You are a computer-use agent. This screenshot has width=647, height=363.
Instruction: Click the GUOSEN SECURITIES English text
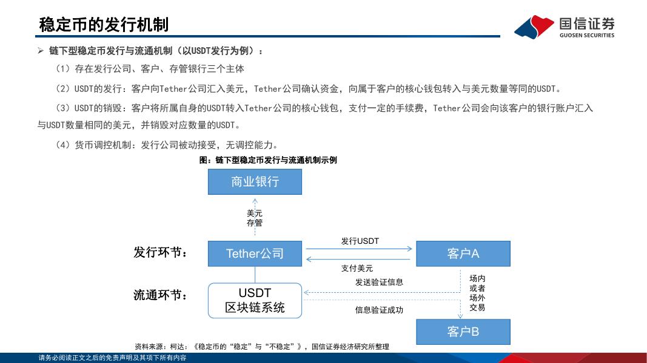587,36
